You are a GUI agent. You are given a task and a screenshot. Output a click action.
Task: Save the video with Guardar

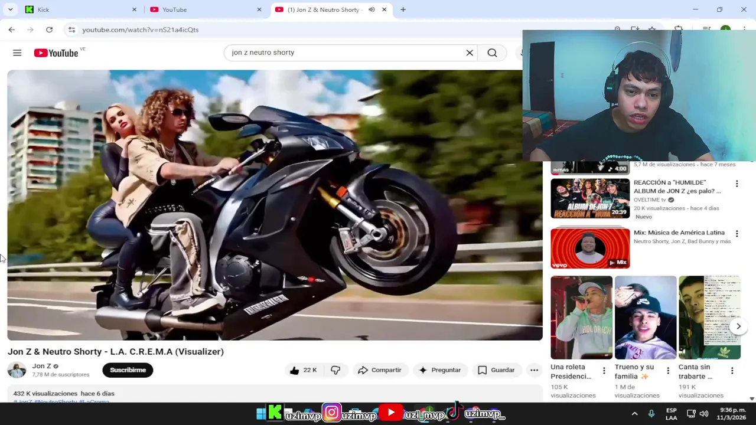coord(496,370)
